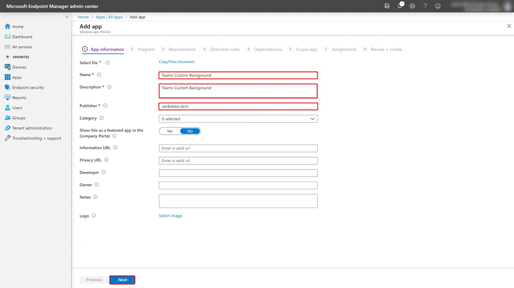Open the feedback smiley icon

438,6
